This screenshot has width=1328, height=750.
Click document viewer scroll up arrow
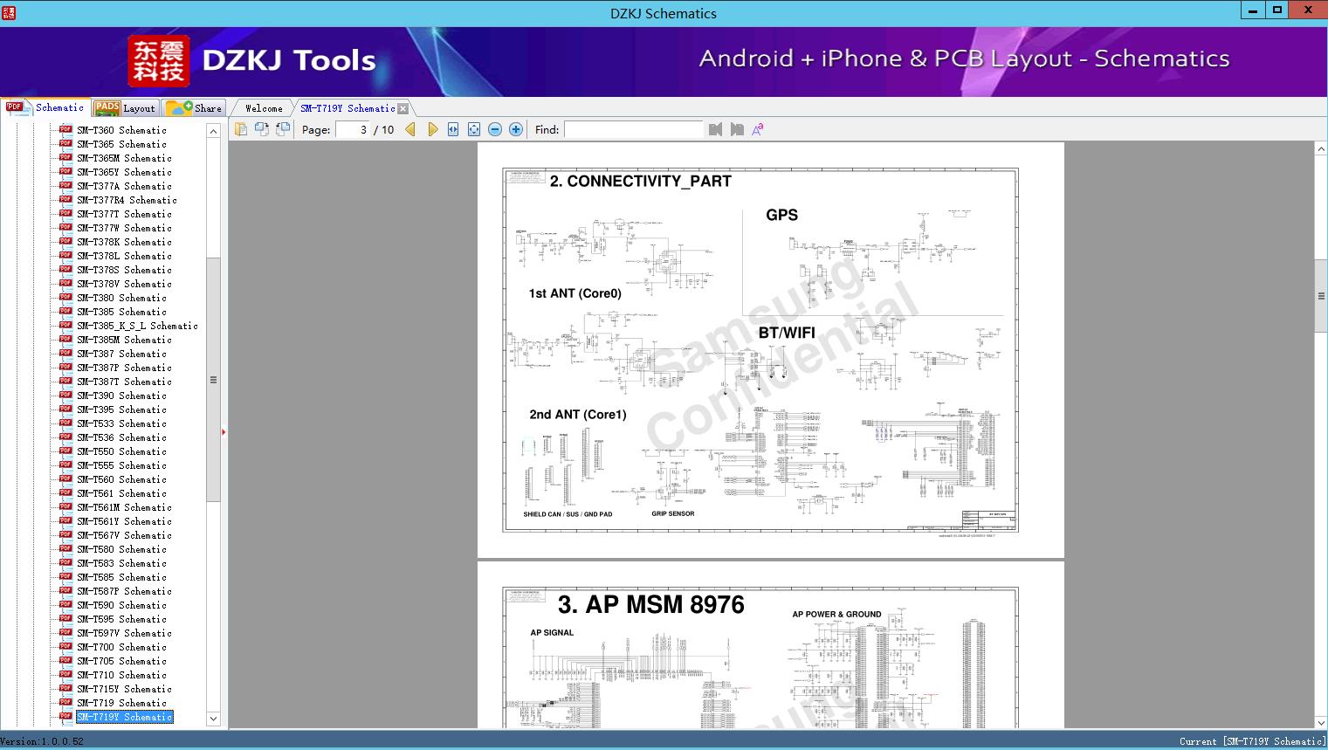[1321, 149]
